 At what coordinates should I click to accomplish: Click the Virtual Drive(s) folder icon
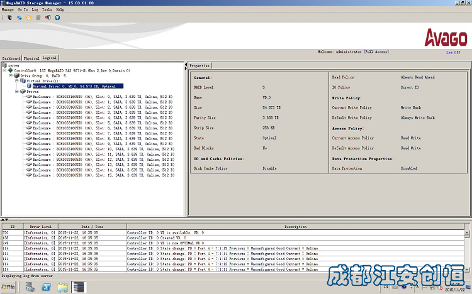pyautogui.click(x=23, y=81)
